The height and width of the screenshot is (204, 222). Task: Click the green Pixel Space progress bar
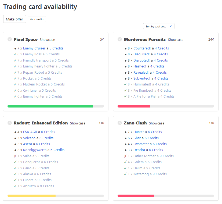50,106
